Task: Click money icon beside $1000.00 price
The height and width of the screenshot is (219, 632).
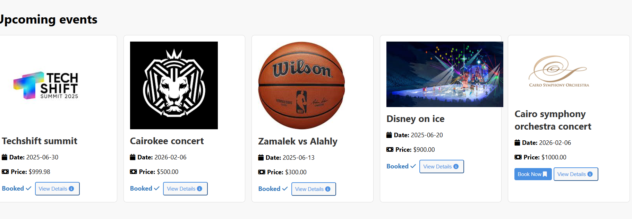Action: [x=518, y=157]
